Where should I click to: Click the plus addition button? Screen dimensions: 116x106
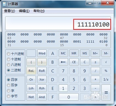pyautogui.click(x=95, y=97)
